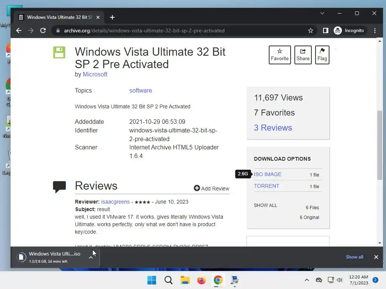Launch Firefox from the taskbar
The image size is (386, 289).
pos(201,280)
